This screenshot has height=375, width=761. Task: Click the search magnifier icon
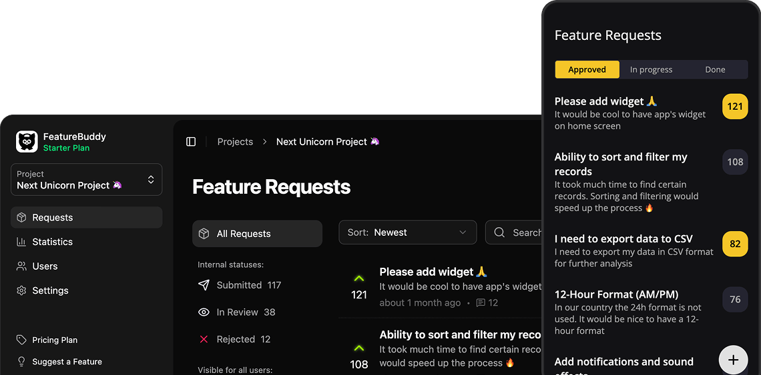pyautogui.click(x=499, y=232)
